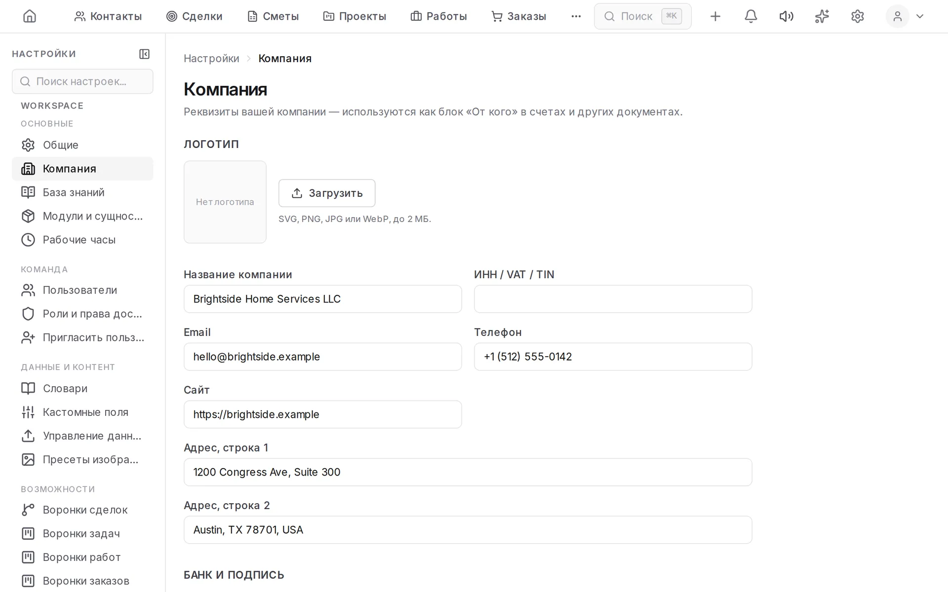Open Роли и права доступа settings

point(82,314)
